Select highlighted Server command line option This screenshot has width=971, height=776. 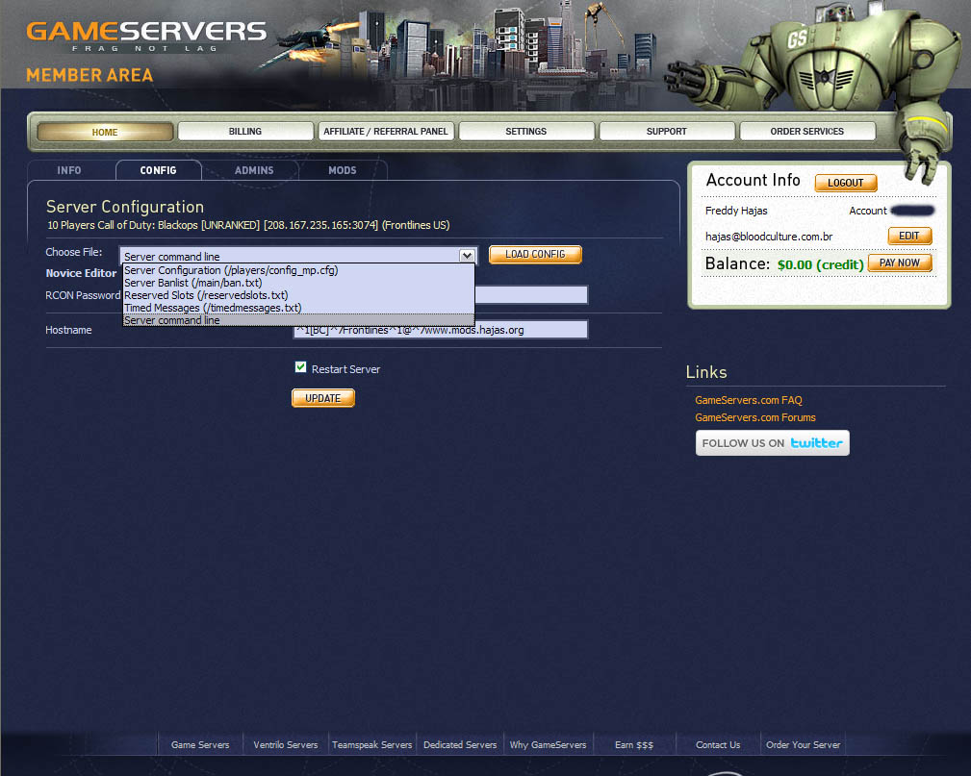[298, 320]
